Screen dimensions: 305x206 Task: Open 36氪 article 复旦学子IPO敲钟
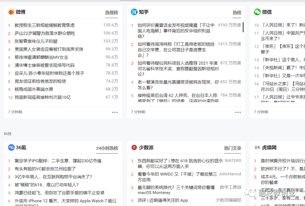pos(58,161)
